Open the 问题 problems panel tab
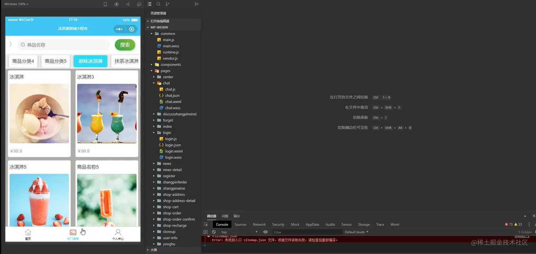 225,216
